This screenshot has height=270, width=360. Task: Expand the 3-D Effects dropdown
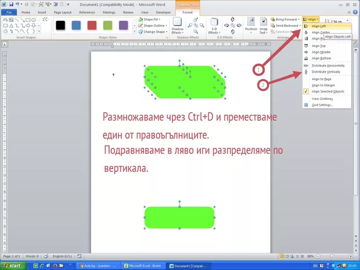tap(214, 26)
